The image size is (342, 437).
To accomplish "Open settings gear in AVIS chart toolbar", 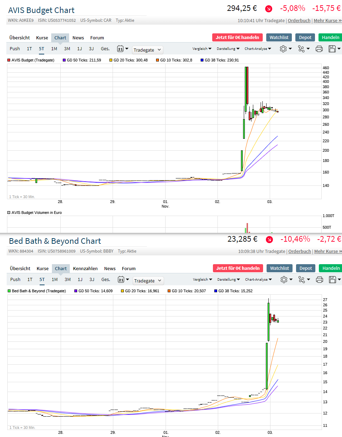I will [x=283, y=49].
